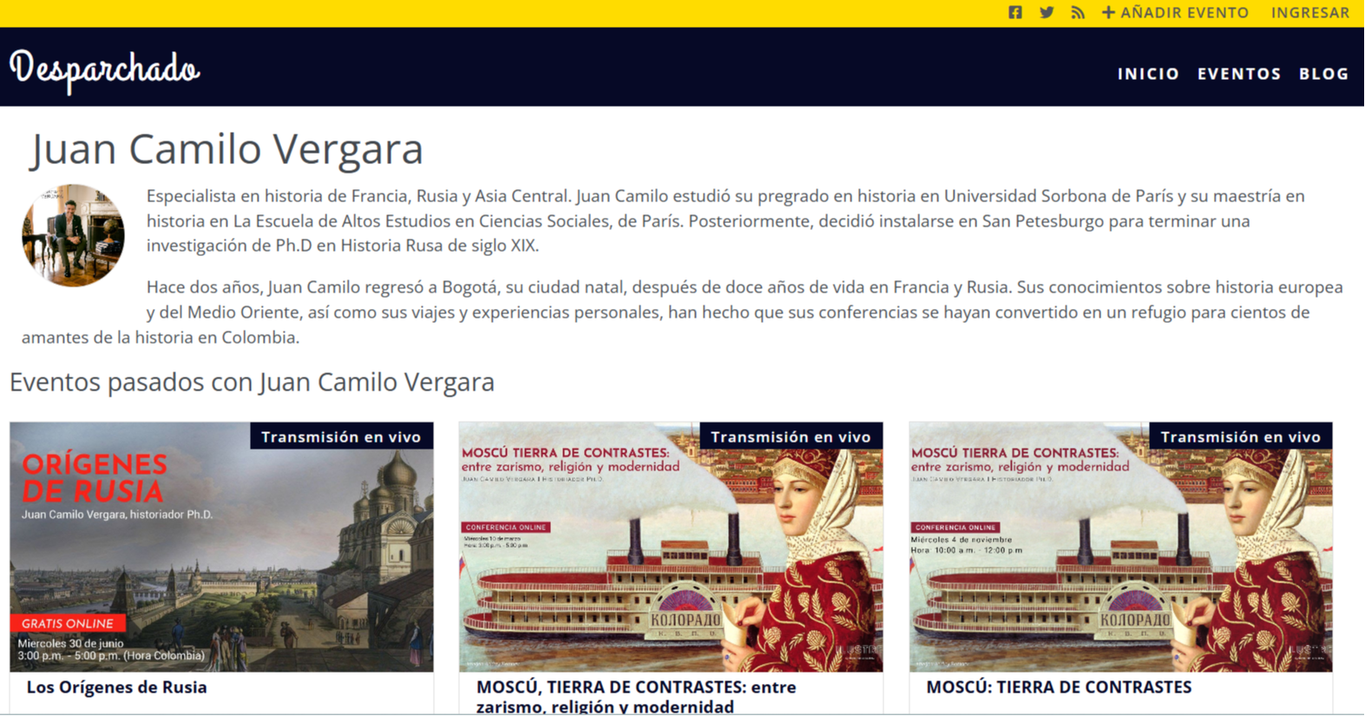1365x716 pixels.
Task: Click Juan Camilo Vergara's profile photo
Action: [x=73, y=235]
